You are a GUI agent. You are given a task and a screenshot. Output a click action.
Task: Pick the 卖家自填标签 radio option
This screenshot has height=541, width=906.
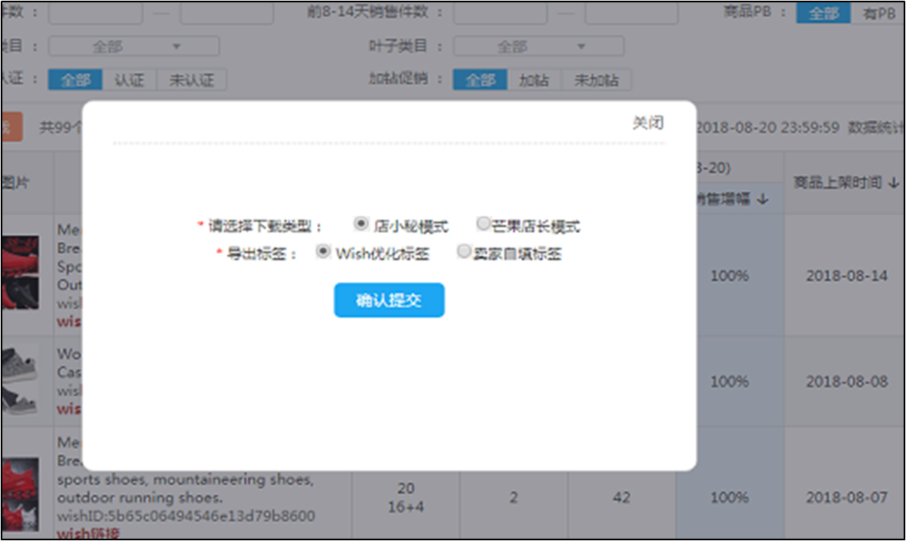click(463, 252)
